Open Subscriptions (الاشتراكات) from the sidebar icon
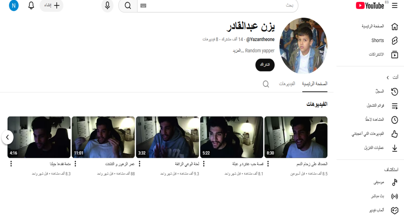This screenshot has height=217, width=404. tap(395, 54)
